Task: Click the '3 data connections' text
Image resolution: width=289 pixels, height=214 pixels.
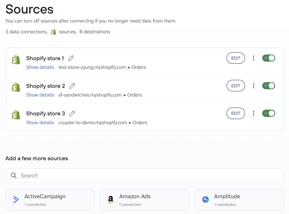Action: (x=26, y=32)
